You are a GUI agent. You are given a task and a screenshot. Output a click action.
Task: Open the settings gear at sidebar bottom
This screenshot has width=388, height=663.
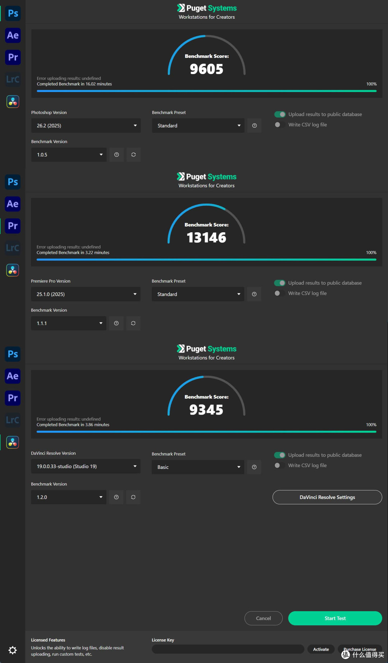pos(13,650)
